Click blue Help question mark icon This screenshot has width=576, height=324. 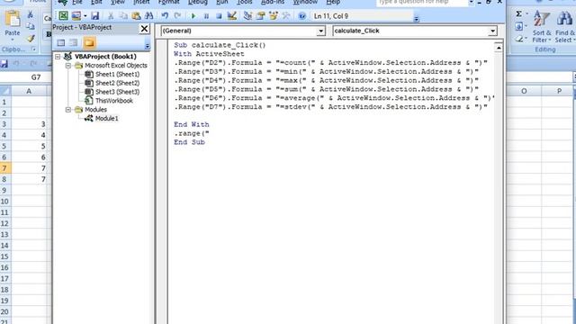point(302,16)
